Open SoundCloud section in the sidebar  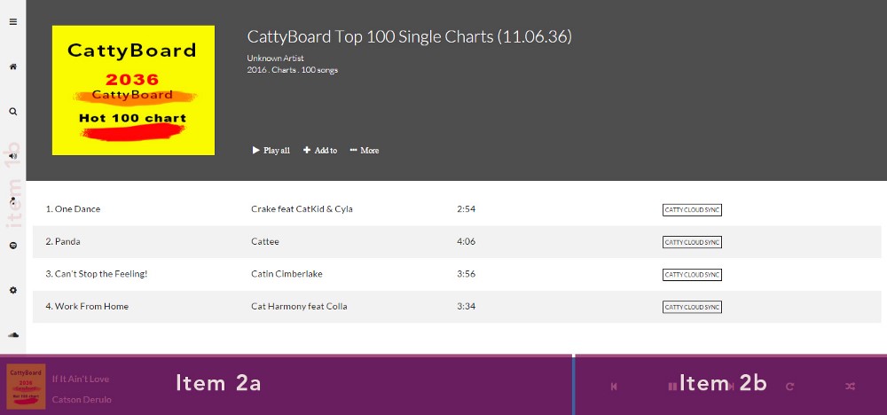point(12,335)
